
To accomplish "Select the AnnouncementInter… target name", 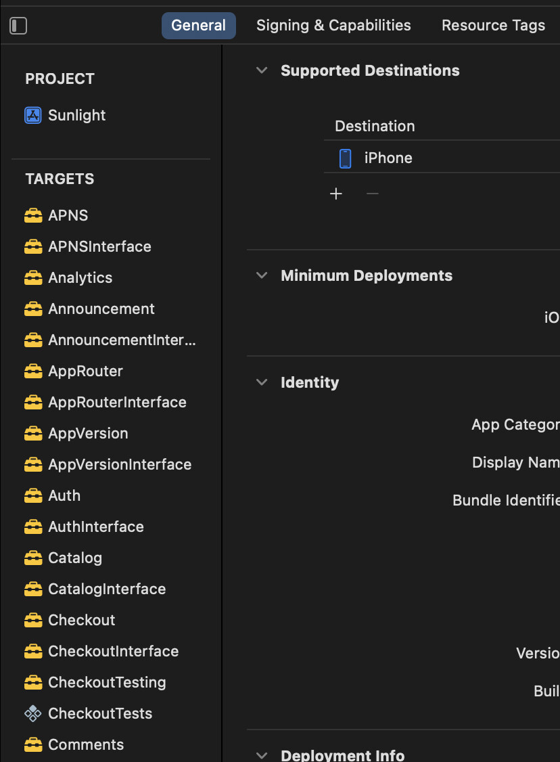I will pyautogui.click(x=122, y=340).
